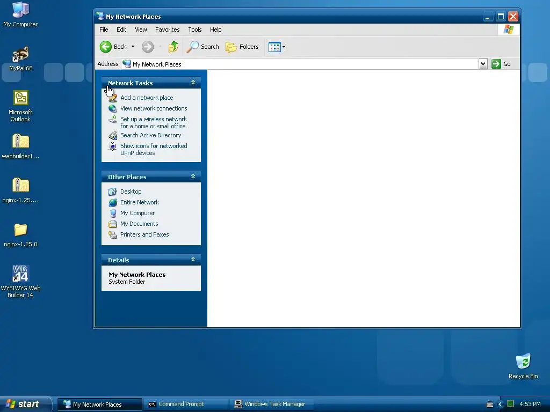This screenshot has width=550, height=412.
Task: Click the Desktop icon in Other Places
Action: 113,192
